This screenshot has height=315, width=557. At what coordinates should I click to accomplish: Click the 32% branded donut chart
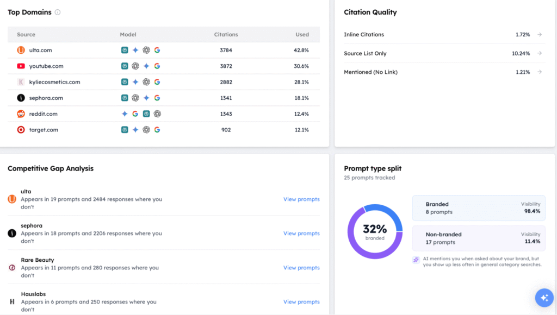click(375, 232)
